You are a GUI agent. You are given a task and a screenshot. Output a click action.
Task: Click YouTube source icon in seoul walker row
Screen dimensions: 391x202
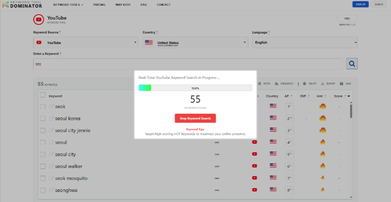[x=254, y=166]
